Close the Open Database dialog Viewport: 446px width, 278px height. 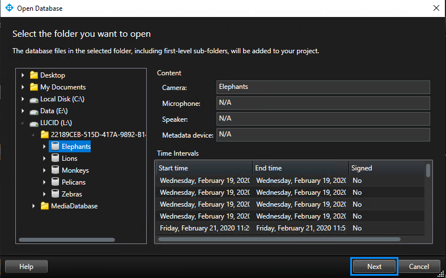436,8
